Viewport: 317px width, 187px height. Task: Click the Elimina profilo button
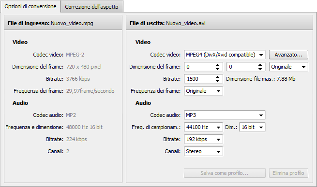288,173
